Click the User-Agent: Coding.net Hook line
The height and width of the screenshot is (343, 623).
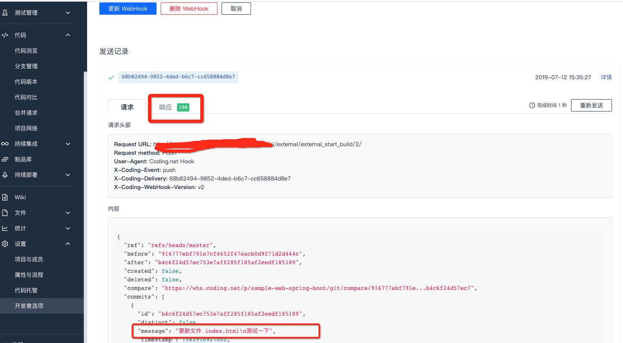[x=154, y=161]
